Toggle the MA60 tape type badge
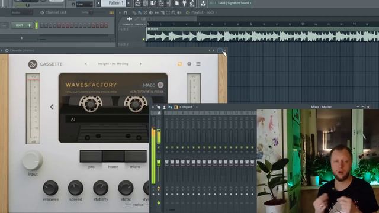Screen dimensions: 379x213 pyautogui.click(x=160, y=85)
